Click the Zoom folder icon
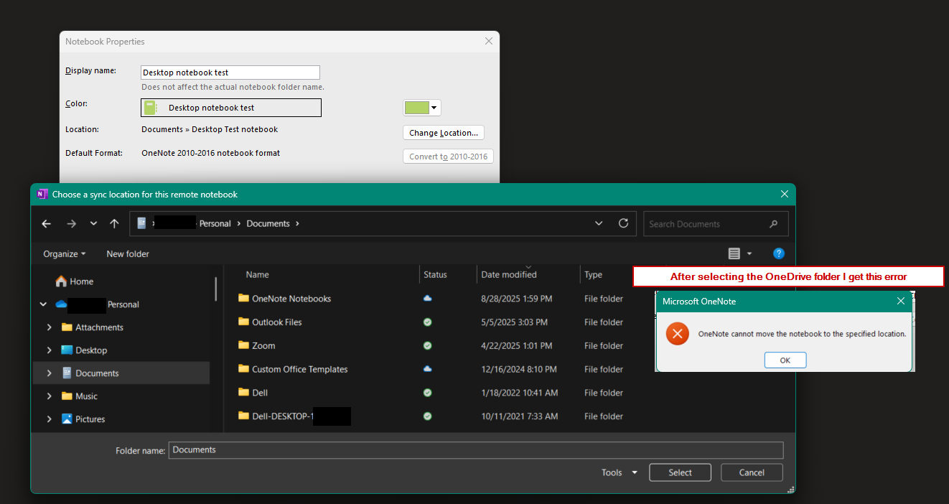This screenshot has width=949, height=504. [x=243, y=345]
